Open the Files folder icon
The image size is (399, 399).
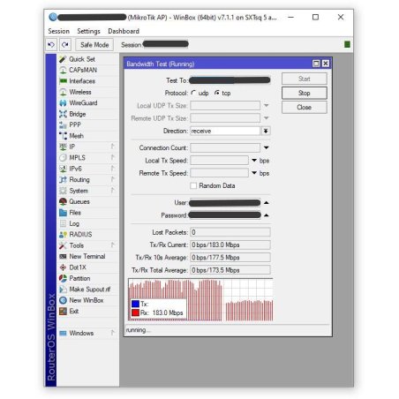pyautogui.click(x=63, y=213)
